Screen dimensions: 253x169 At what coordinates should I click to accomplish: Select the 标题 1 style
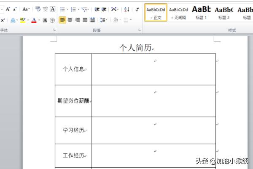(x=201, y=12)
